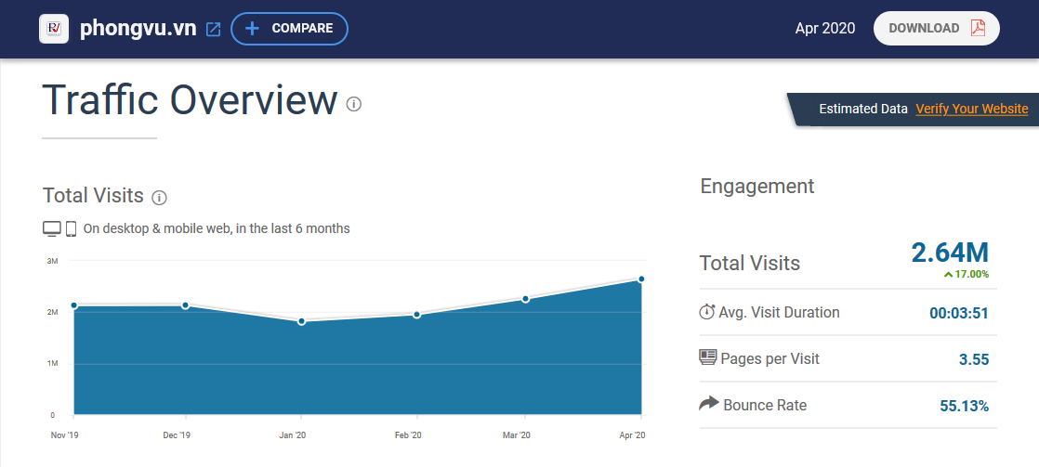This screenshot has height=467, width=1039.
Task: Open phongvu.vn via external link icon
Action: click(213, 29)
